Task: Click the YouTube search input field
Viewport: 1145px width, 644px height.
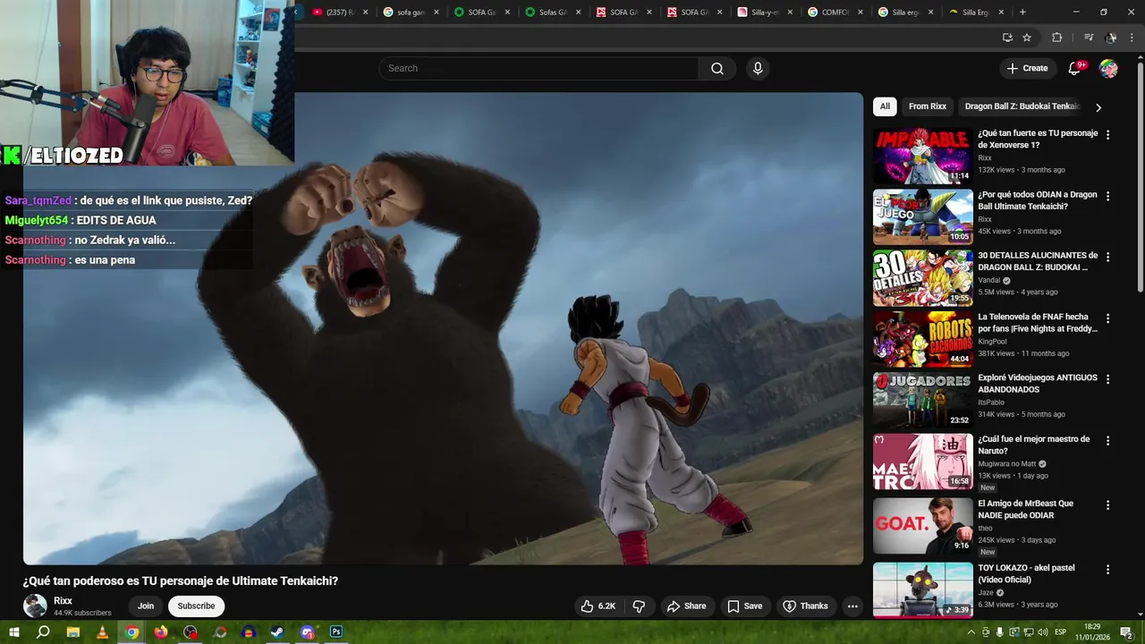Action: (539, 68)
